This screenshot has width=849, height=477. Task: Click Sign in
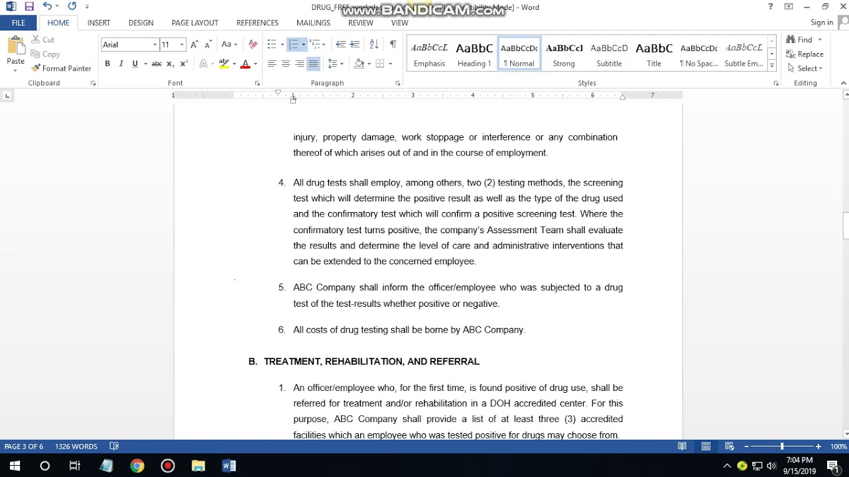click(x=822, y=23)
